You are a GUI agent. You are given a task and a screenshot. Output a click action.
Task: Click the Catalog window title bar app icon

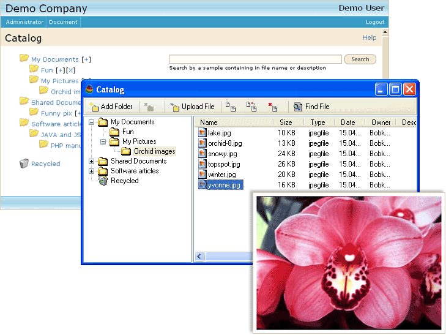pos(89,89)
